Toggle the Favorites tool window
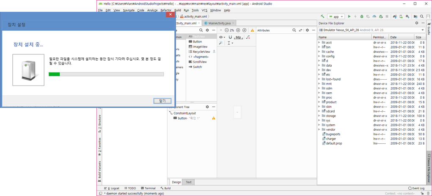This screenshot has width=432, height=196. click(99, 147)
